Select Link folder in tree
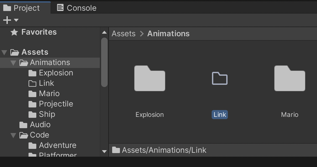Screen dimensions: 317x167 46,83
